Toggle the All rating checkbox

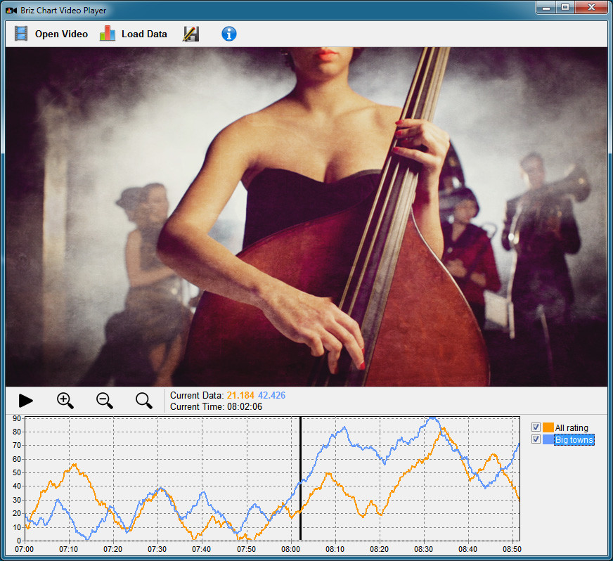[536, 427]
